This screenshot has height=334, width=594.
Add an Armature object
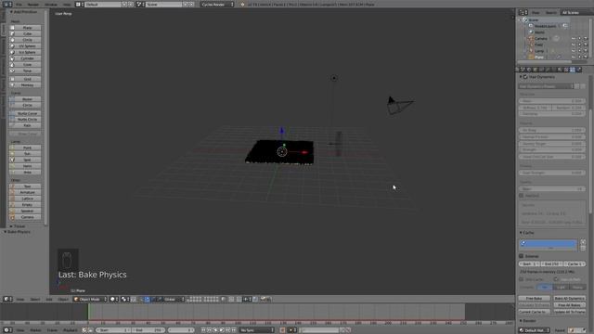(25, 192)
